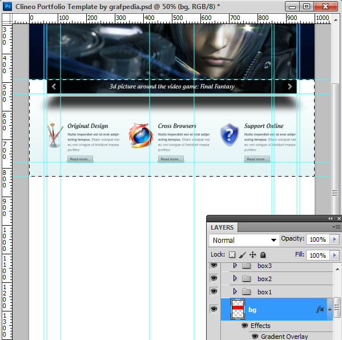Viewport: 342px width, 340px height.
Task: Click Layers list scroll up arrow
Action: click(337, 269)
